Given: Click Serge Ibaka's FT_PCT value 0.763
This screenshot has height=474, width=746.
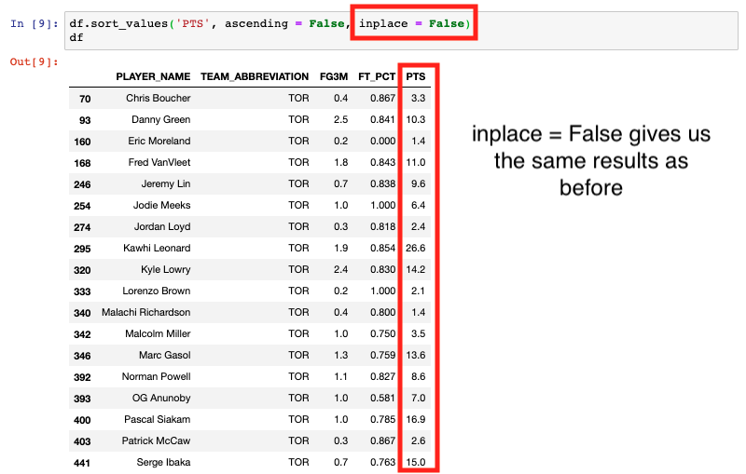Looking at the screenshot, I should pos(382,462).
